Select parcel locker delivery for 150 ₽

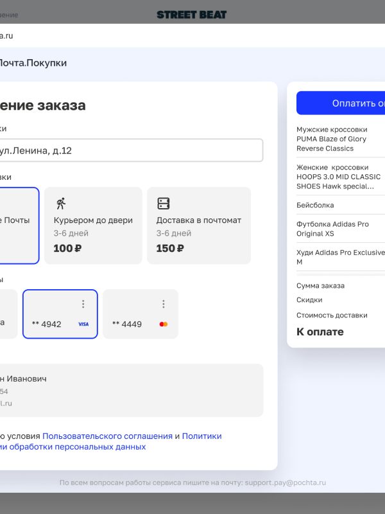coord(199,226)
